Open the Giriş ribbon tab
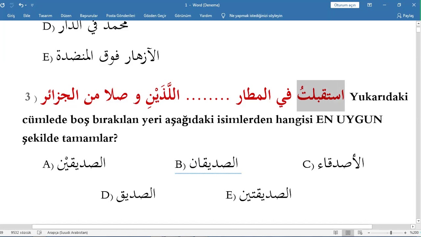Viewport: 421px width, 237px height. pyautogui.click(x=11, y=16)
